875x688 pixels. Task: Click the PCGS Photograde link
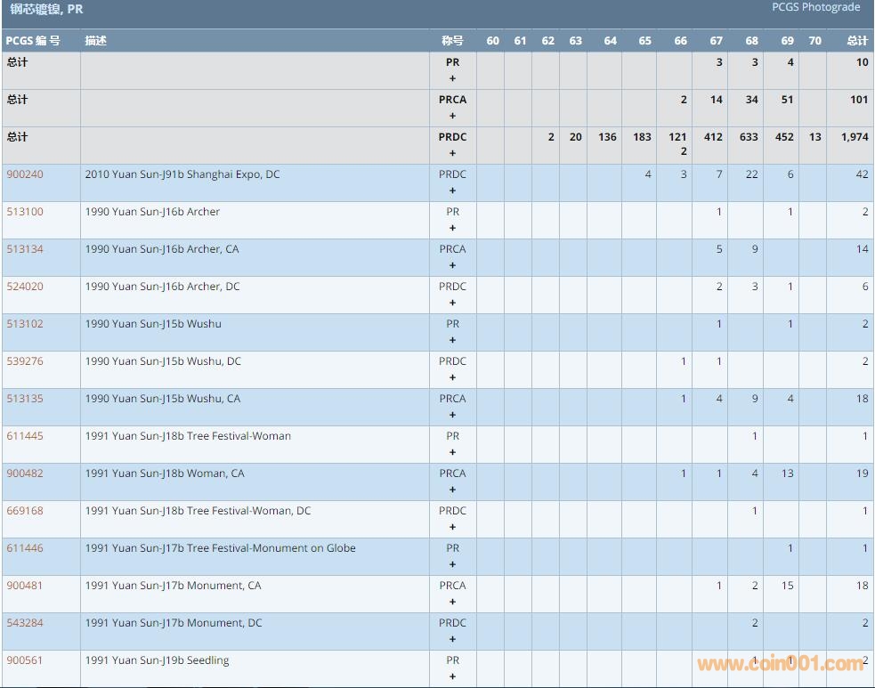pos(815,7)
